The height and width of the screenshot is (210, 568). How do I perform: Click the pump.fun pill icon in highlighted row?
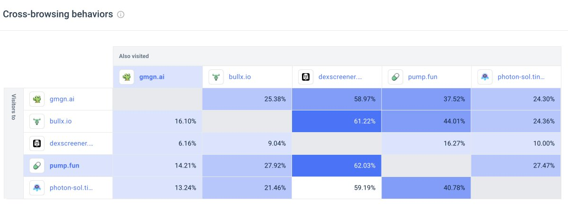pos(37,165)
